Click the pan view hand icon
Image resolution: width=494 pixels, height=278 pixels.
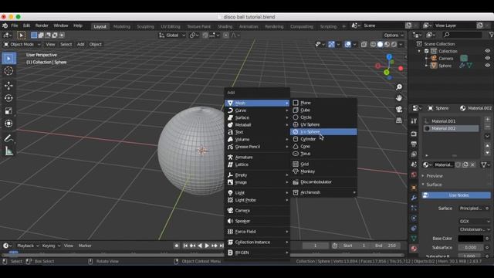click(399, 98)
